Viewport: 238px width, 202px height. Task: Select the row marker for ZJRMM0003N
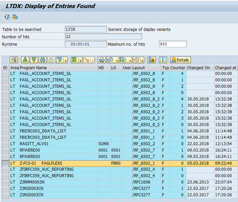6,182
